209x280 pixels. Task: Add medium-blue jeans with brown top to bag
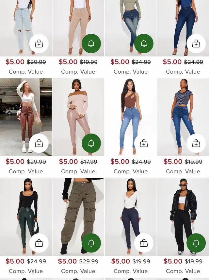click(x=144, y=143)
